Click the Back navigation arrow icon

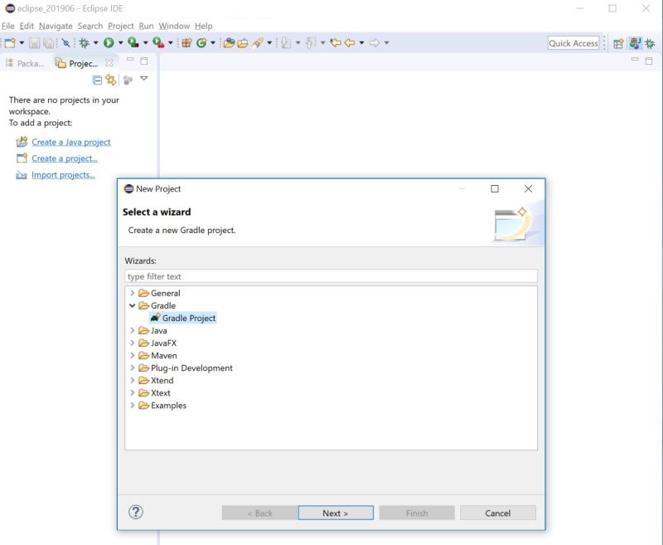pos(350,43)
